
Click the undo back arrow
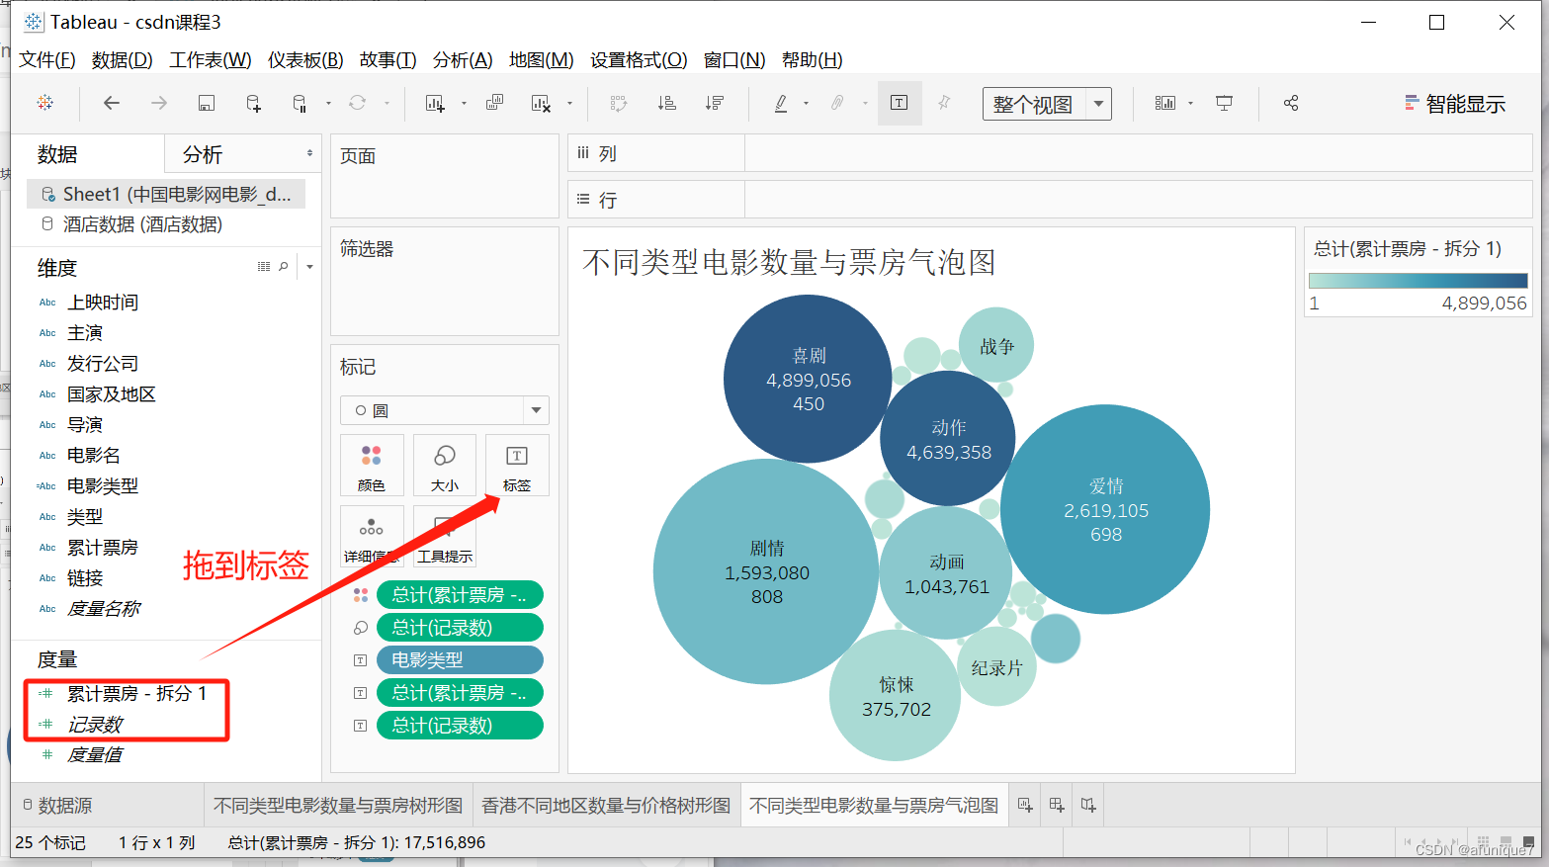coord(112,103)
